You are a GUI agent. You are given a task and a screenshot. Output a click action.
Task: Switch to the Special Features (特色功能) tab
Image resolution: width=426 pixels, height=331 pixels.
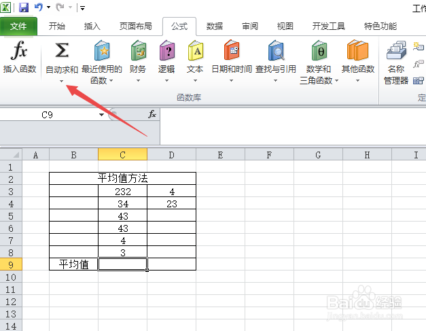coord(380,27)
